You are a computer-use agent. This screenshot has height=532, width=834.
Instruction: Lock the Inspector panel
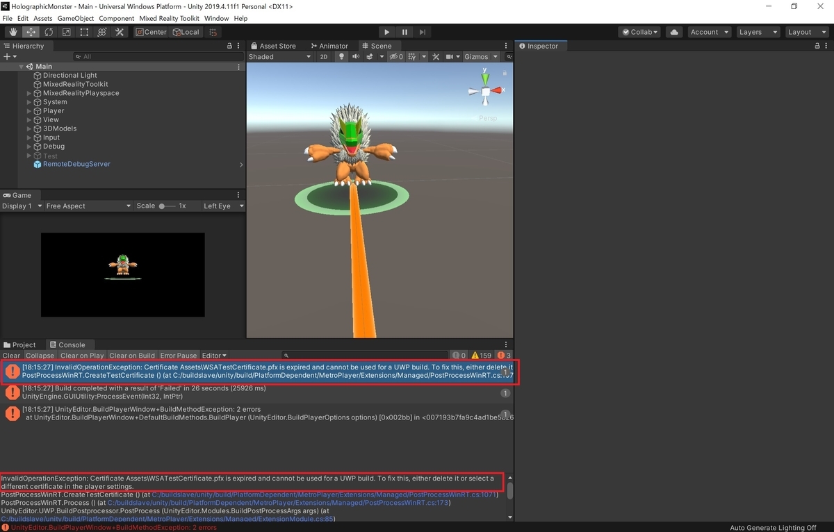(x=817, y=46)
